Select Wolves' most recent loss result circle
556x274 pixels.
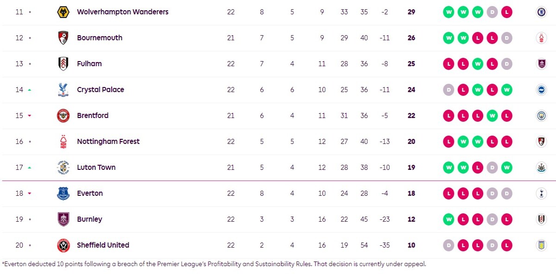[506, 12]
